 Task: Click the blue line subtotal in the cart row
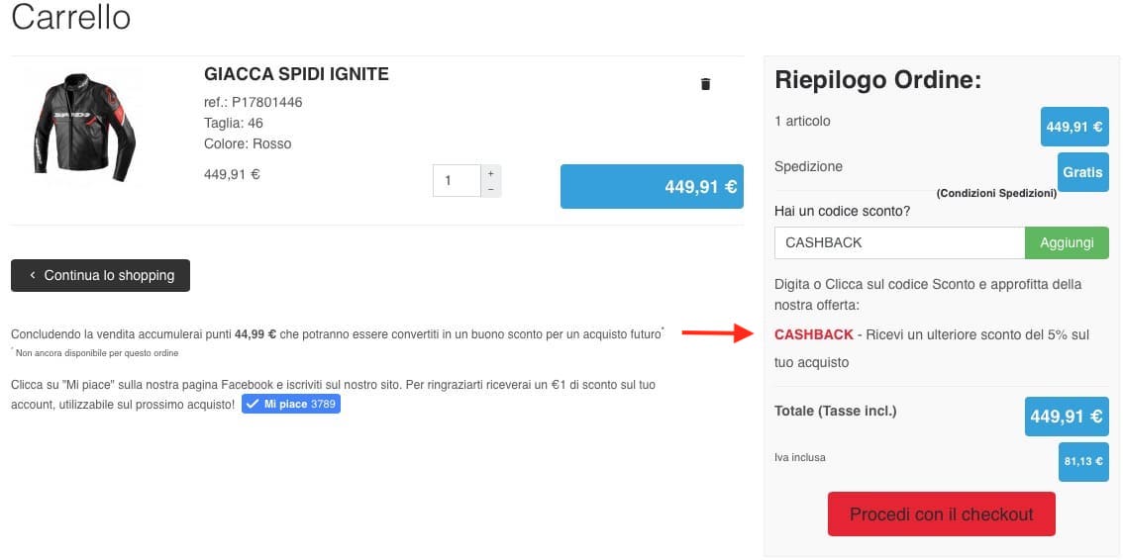coord(652,186)
